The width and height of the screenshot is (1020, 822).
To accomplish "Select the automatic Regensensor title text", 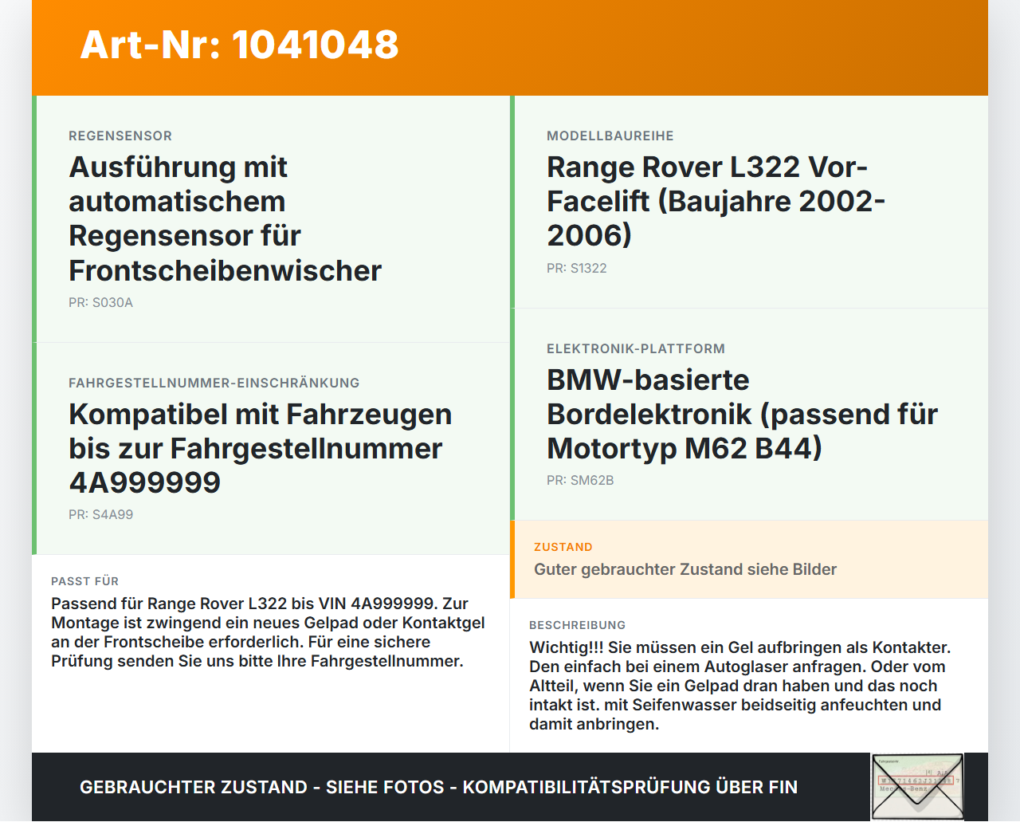I will tap(225, 218).
